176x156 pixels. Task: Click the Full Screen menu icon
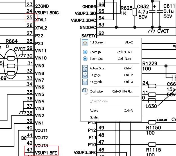coord(85,43)
